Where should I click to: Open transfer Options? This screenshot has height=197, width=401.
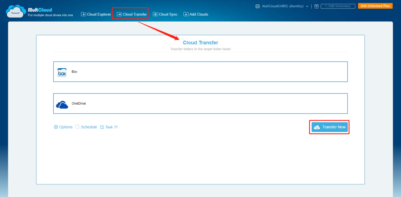63,127
